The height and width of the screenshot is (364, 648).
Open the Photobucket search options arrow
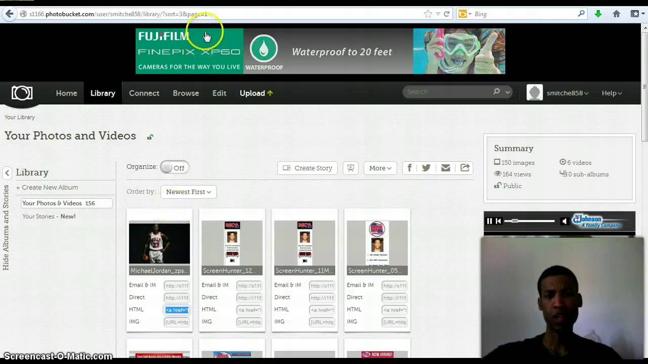coord(507,92)
